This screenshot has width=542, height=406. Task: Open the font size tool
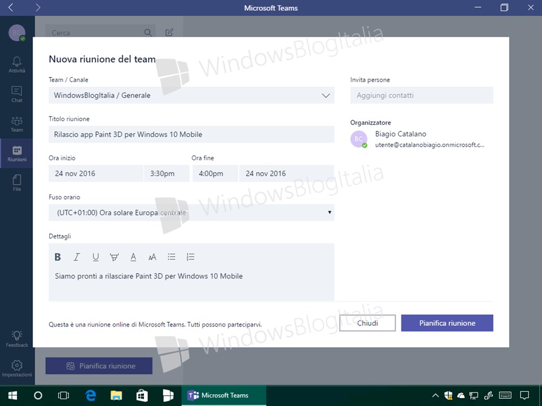152,257
